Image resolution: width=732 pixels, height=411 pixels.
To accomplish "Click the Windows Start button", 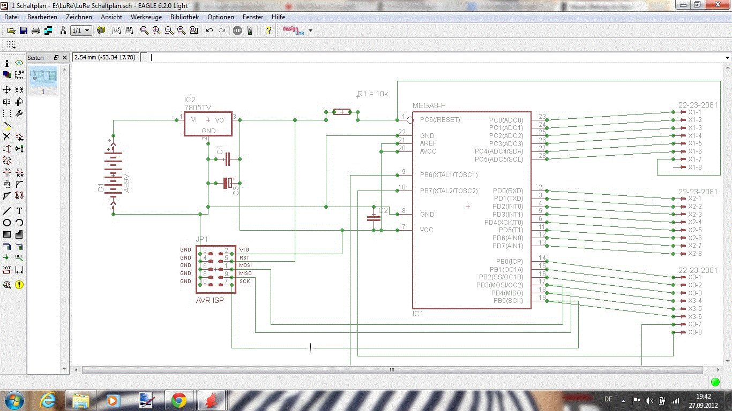I will point(14,400).
